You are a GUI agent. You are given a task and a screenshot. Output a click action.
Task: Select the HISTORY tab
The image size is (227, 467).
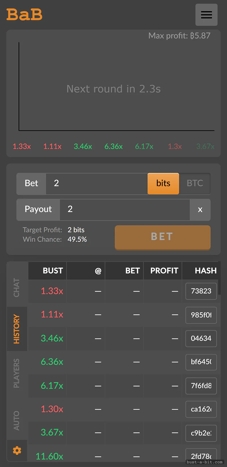click(17, 329)
